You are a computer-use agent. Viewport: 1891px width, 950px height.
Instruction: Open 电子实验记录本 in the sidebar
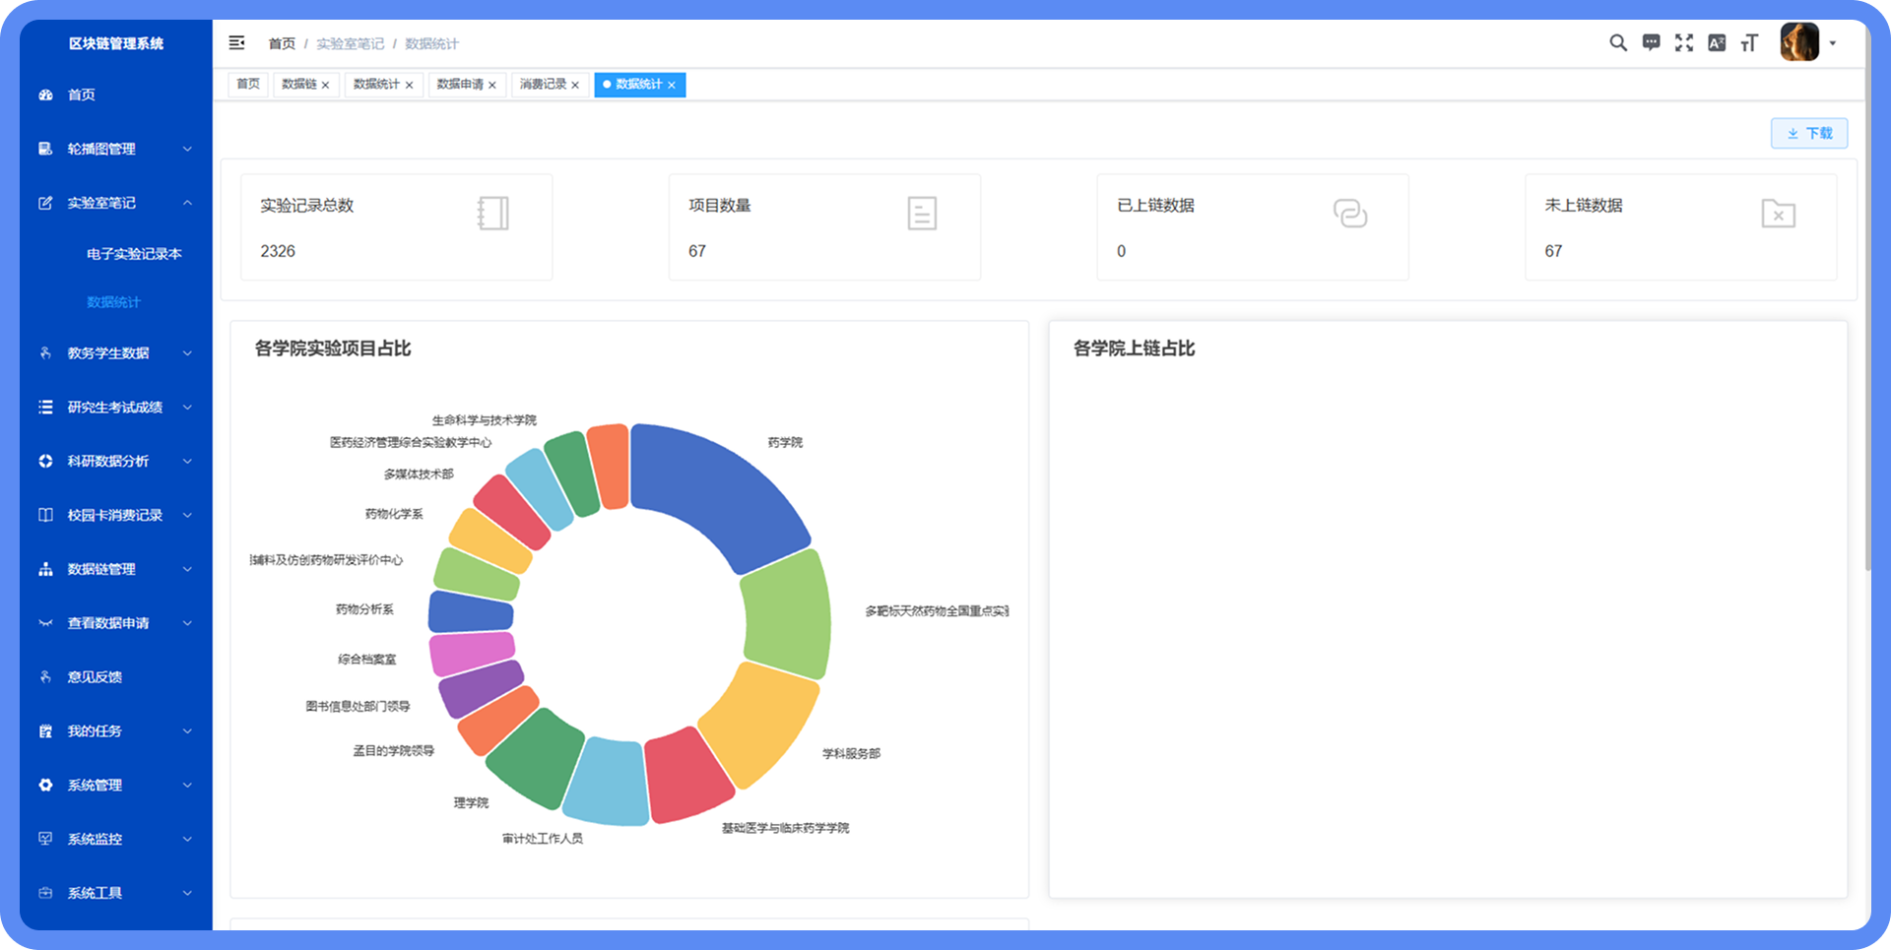tap(134, 254)
